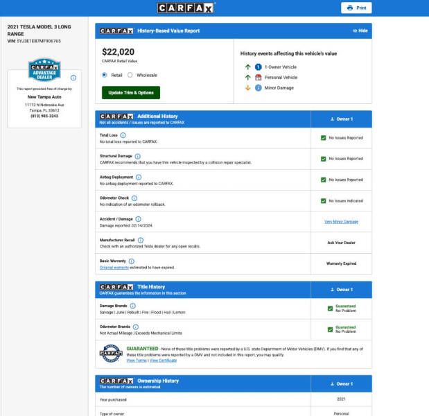Image resolution: width=429 pixels, height=416 pixels.
Task: Click Owner 1 header in Ownership History
Action: [x=342, y=383]
